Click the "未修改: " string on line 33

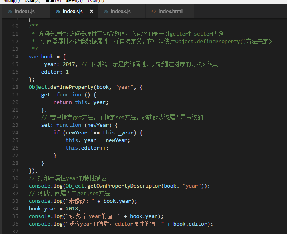click(x=80, y=201)
